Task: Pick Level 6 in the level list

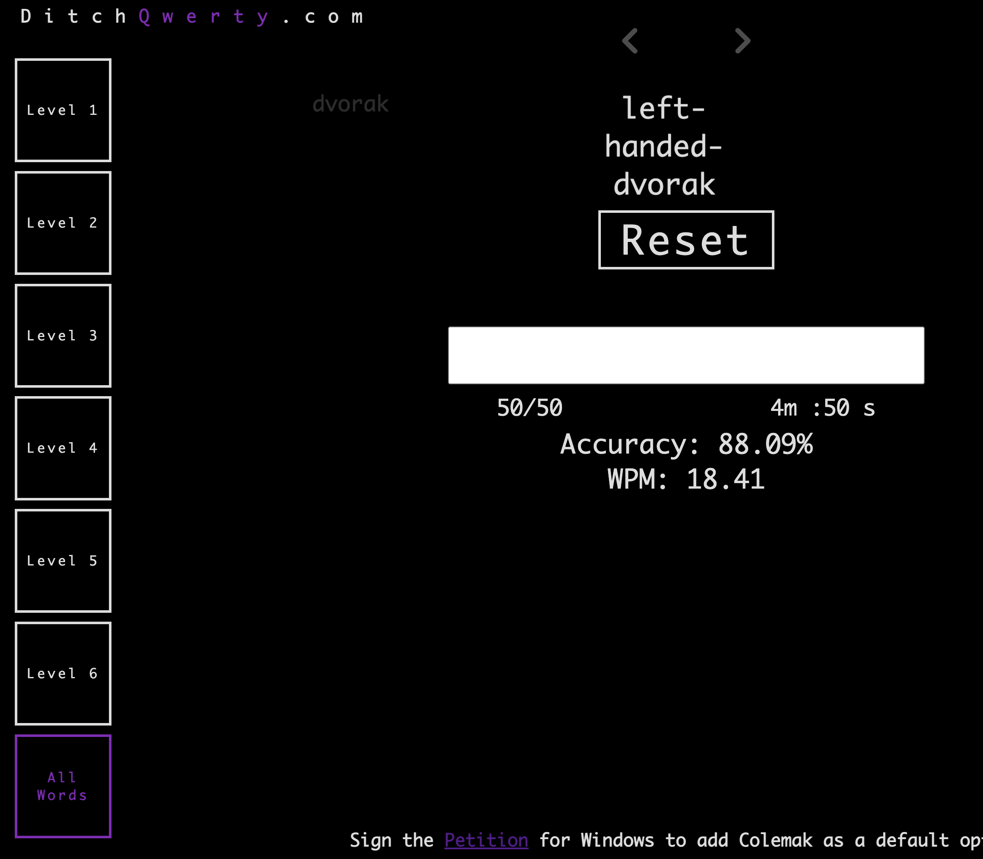Action: 63,674
